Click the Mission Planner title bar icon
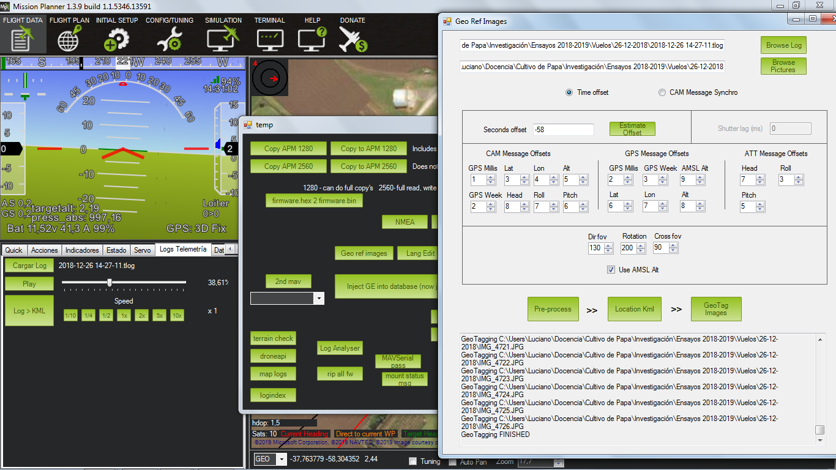 click(5, 6)
